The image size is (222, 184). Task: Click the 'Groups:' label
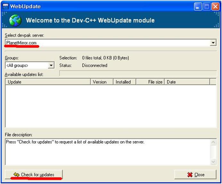coord(12,58)
